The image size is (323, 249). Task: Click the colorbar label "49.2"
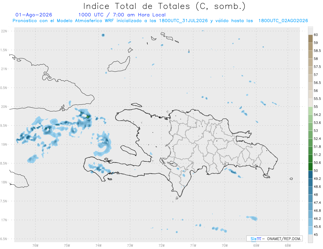[x=317, y=179]
